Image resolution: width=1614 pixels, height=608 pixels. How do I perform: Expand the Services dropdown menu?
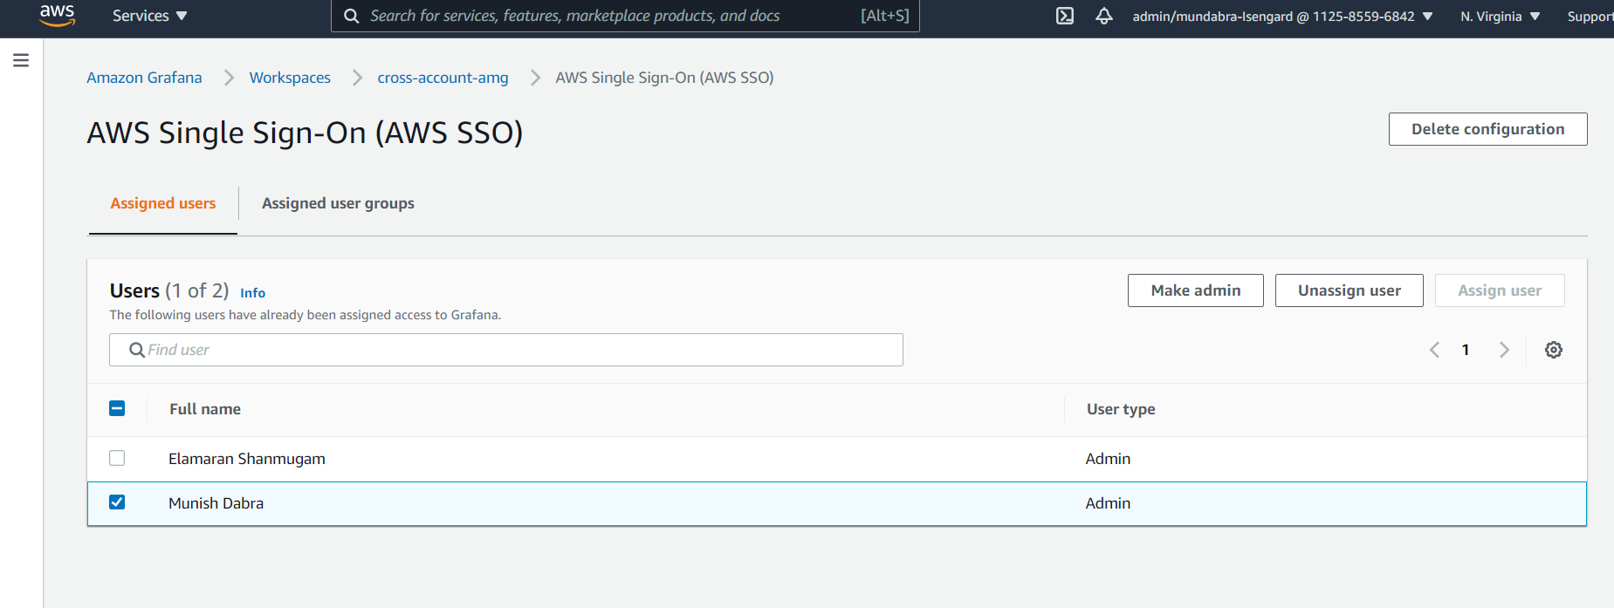click(x=149, y=16)
